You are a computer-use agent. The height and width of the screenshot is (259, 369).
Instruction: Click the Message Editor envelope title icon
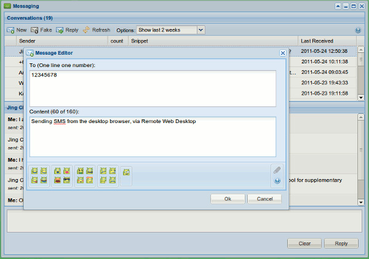click(x=30, y=53)
